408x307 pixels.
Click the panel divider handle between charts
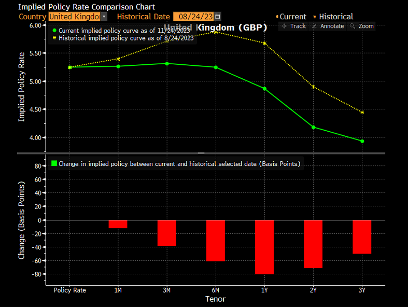pyautogui.click(x=201, y=153)
